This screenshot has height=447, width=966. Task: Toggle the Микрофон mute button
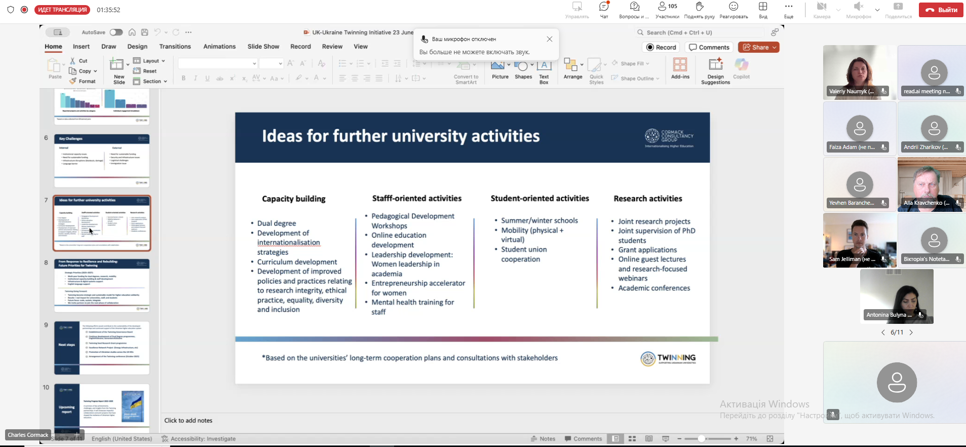(x=858, y=10)
